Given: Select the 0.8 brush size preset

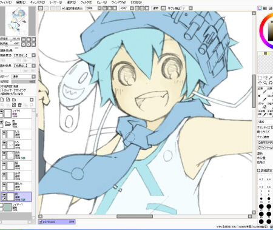Looking at the screenshot, I should pyautogui.click(x=269, y=178).
